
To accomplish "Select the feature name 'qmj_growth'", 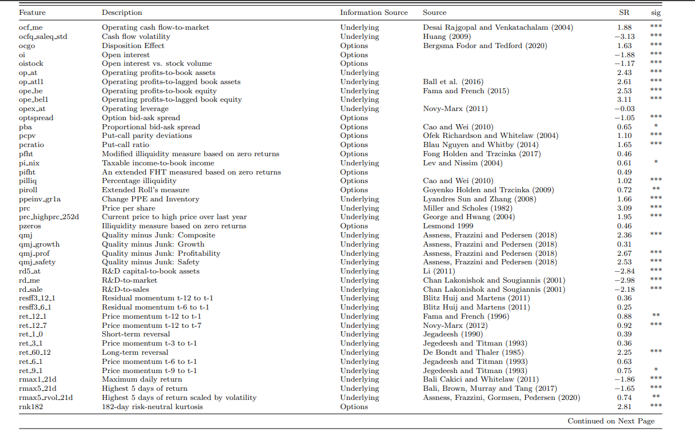I will [x=39, y=244].
